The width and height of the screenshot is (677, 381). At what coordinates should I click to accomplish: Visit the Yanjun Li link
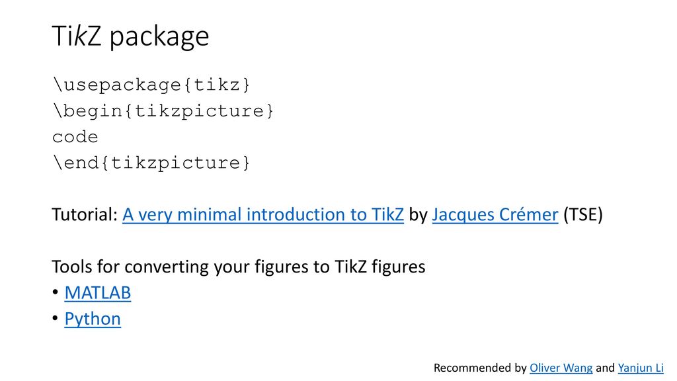[x=641, y=368]
